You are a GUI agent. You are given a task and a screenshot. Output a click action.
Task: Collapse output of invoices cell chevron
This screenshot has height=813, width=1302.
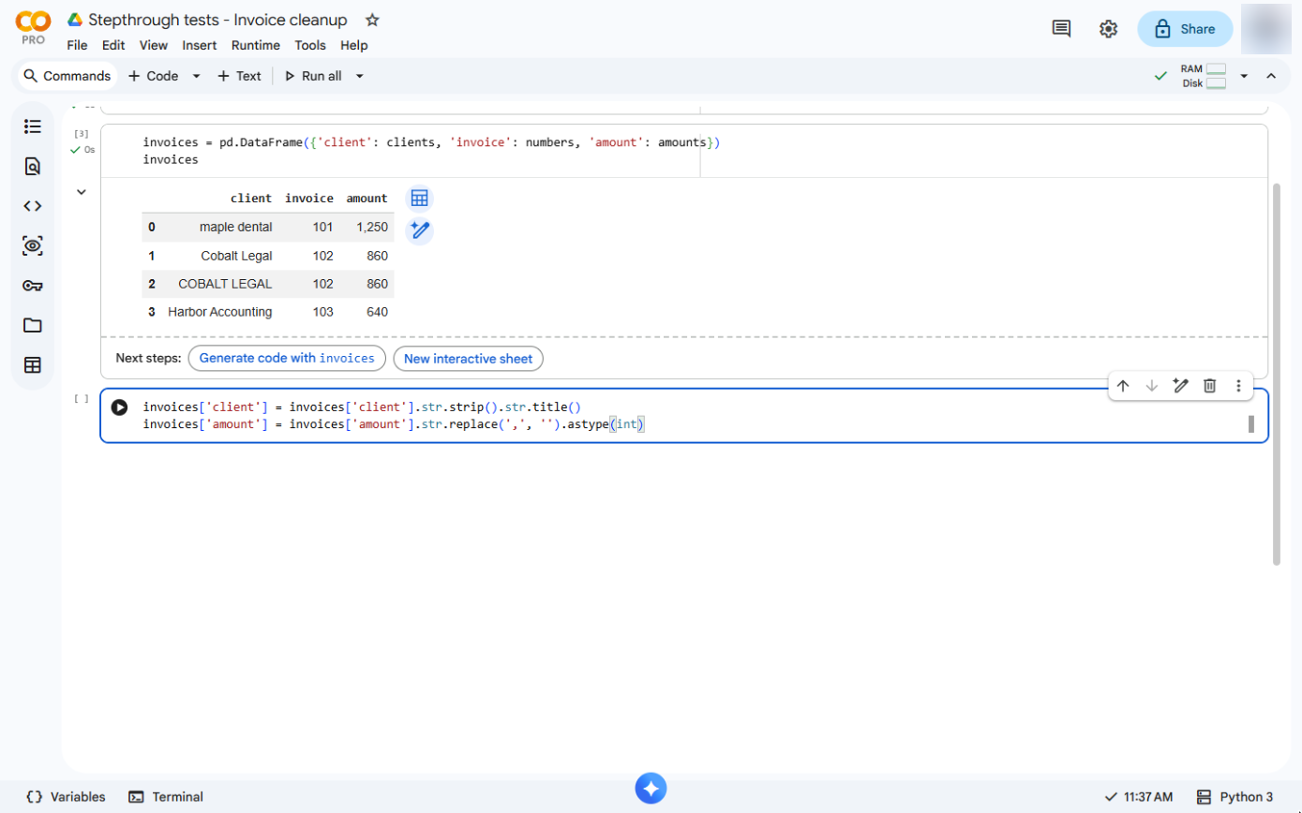pos(82,192)
